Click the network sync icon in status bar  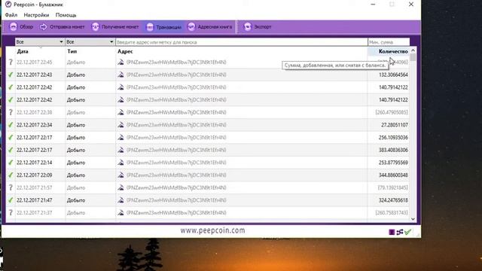click(400, 232)
